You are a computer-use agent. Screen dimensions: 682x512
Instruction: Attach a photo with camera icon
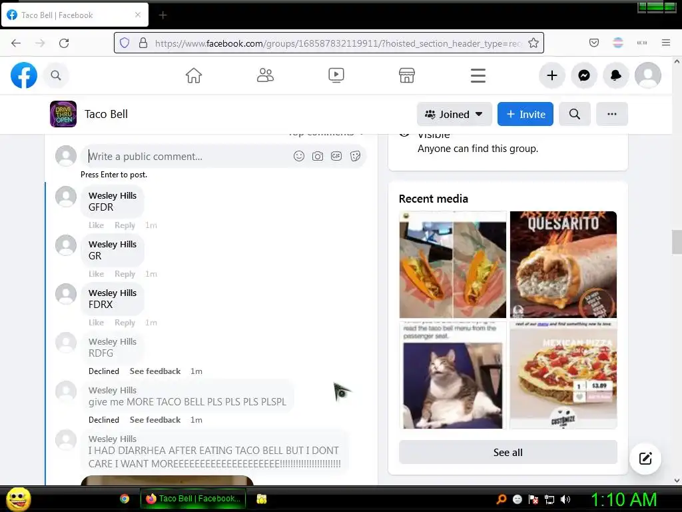coord(318,156)
